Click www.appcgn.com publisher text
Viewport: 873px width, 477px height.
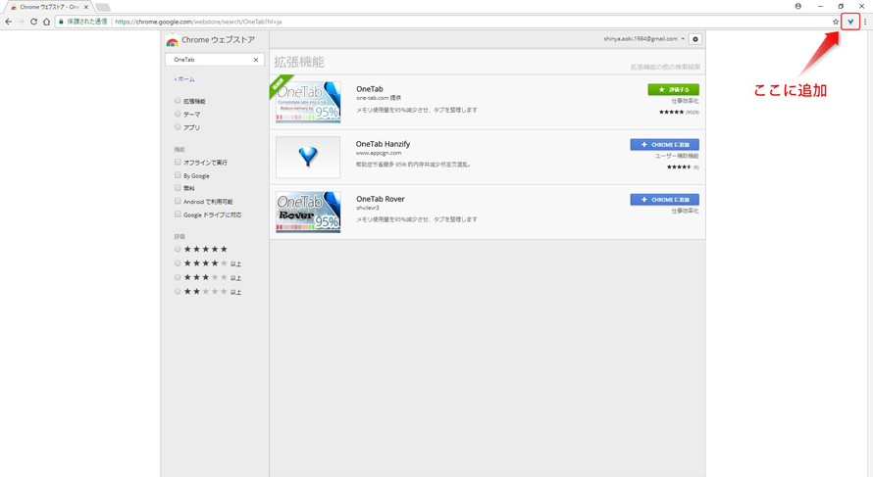[379, 153]
